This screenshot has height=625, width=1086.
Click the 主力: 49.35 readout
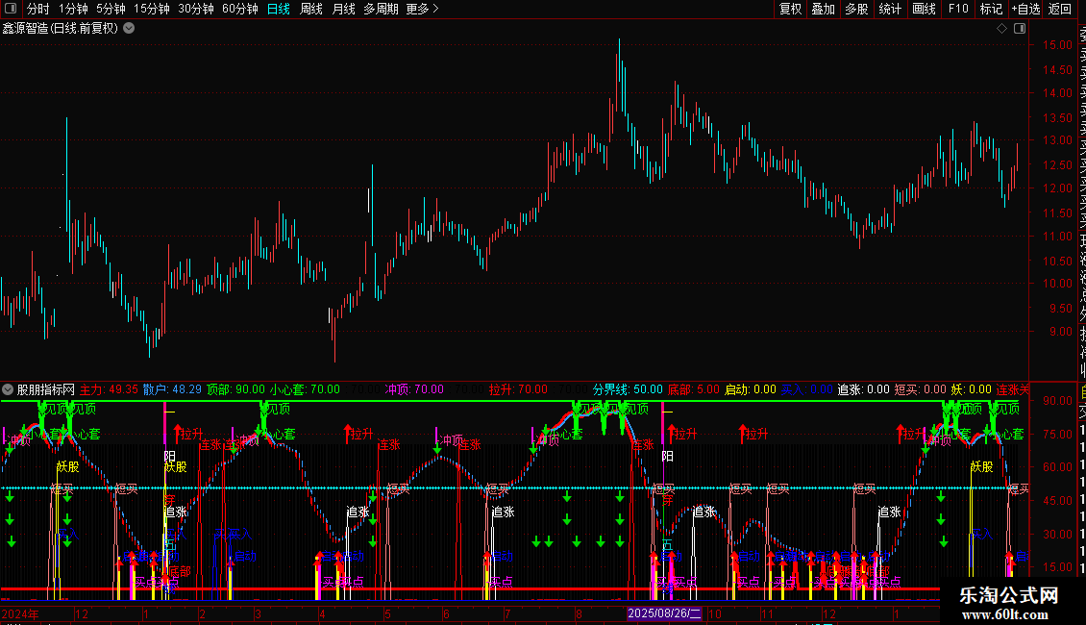pyautogui.click(x=109, y=390)
